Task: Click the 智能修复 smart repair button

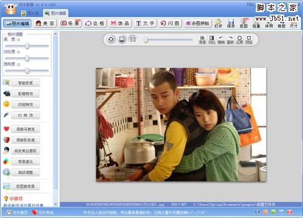Action: (x=25, y=83)
